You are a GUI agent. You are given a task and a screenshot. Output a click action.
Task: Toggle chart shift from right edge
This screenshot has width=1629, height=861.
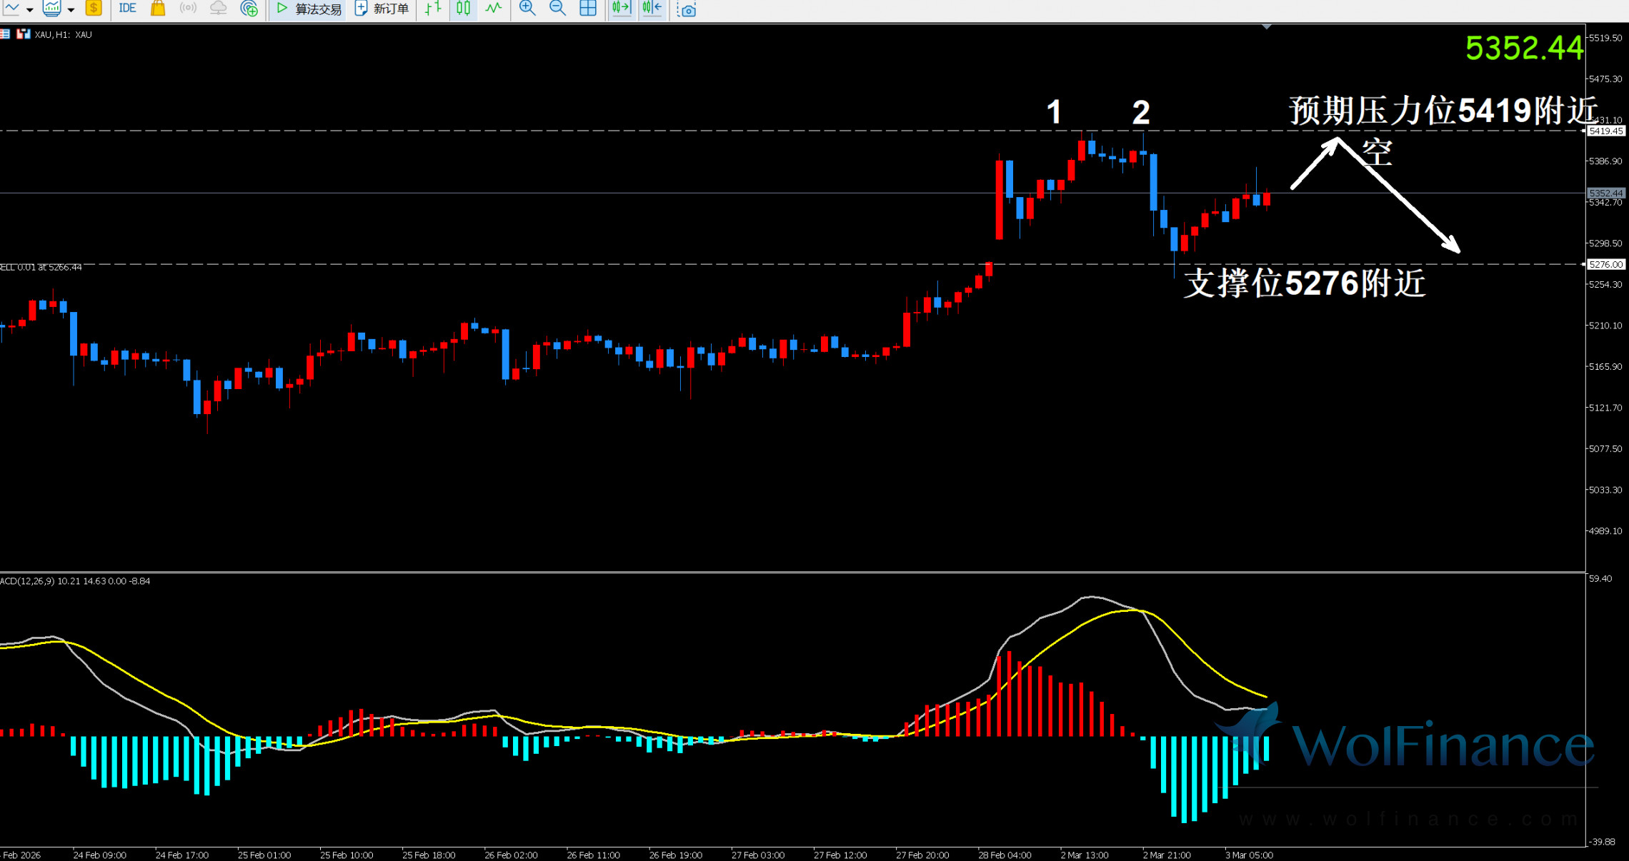[x=652, y=9]
